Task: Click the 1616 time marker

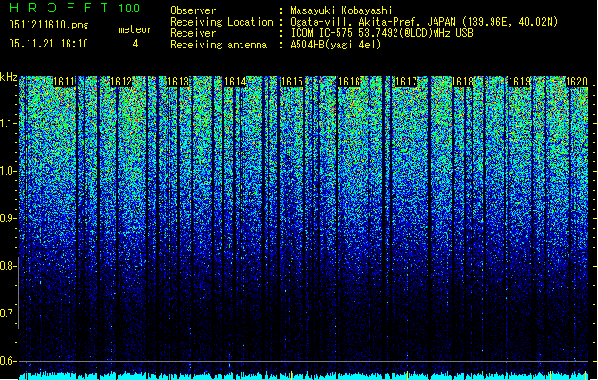Action: point(349,82)
